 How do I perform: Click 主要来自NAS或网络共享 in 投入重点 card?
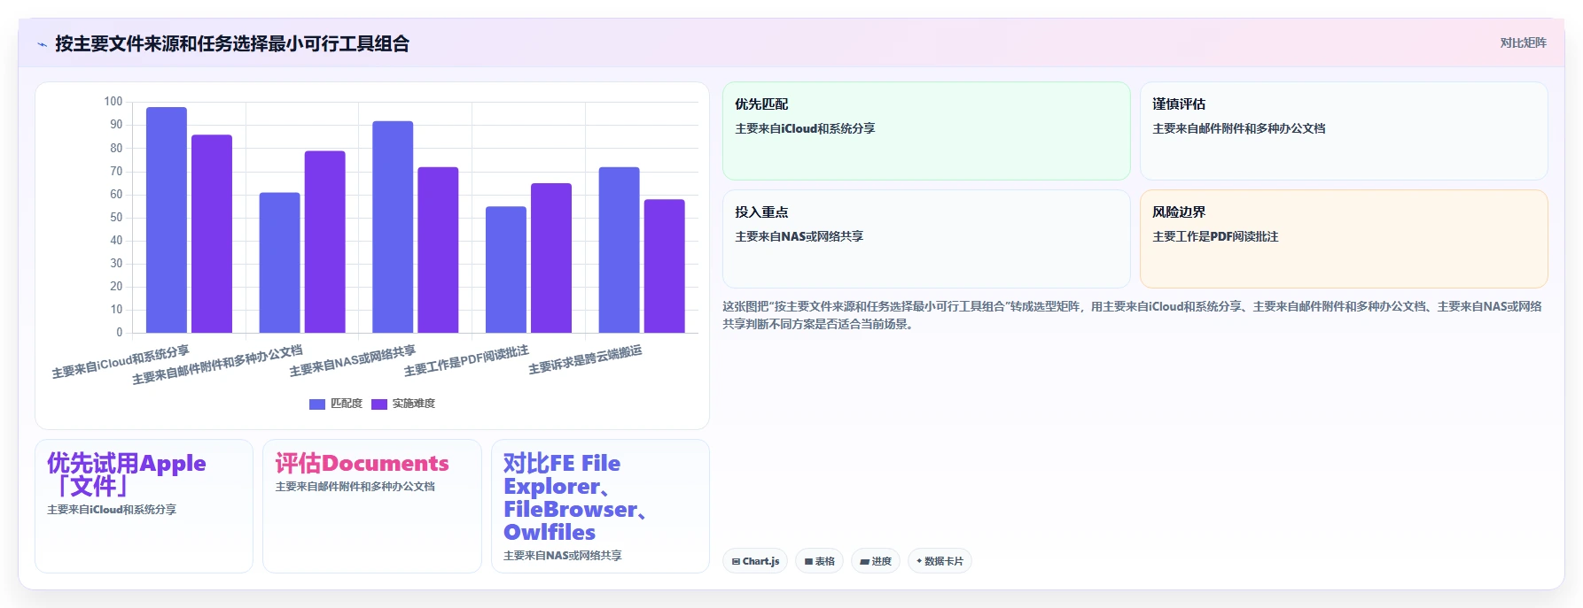799,236
